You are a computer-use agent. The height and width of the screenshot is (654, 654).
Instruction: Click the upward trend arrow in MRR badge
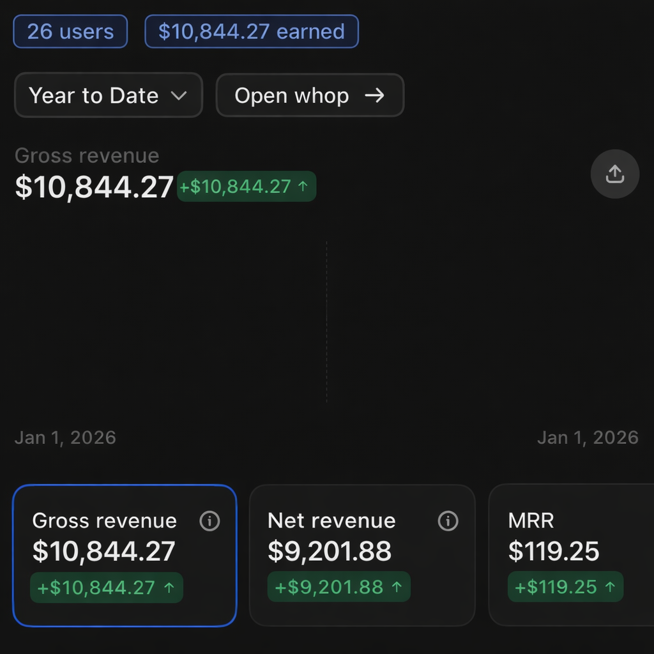click(610, 587)
